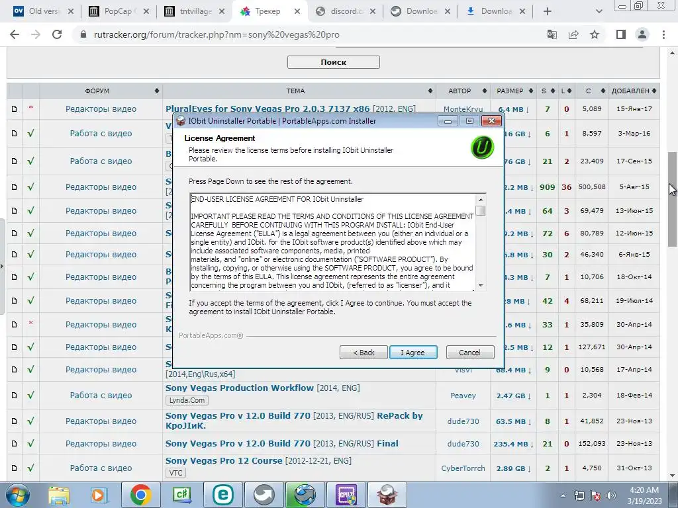Sort table by L leechers column
This screenshot has width=678, height=508.
coord(567,91)
